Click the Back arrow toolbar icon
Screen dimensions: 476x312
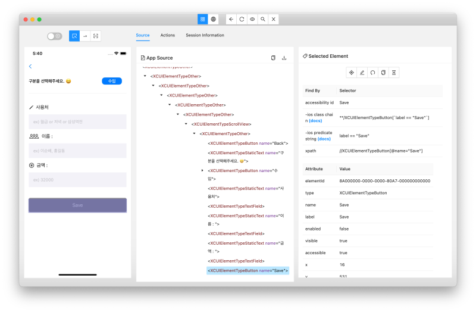(231, 19)
